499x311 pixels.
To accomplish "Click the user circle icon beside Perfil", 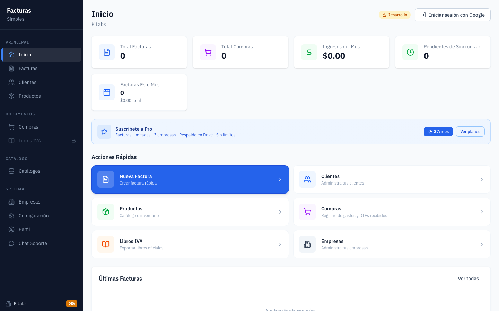I will 11,229.
